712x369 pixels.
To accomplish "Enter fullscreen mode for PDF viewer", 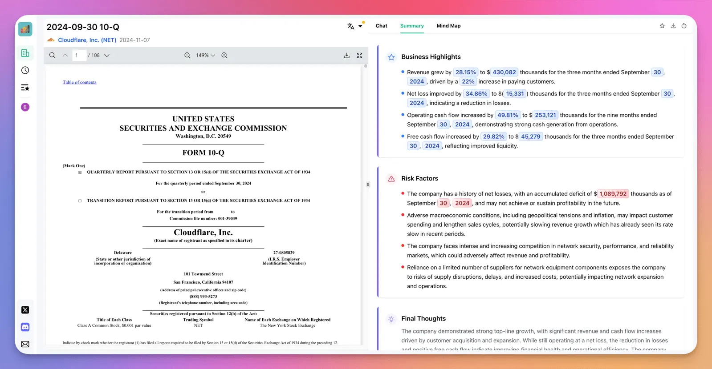I will point(359,56).
